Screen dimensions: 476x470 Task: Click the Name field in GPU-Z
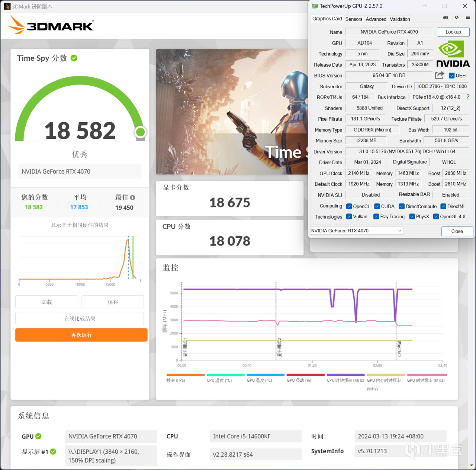[389, 32]
